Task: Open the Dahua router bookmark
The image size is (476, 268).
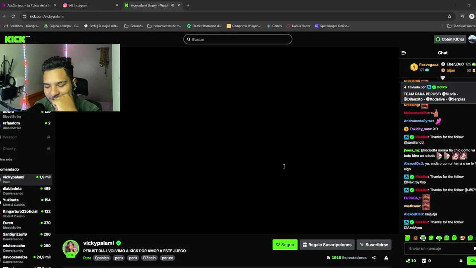Action: pos(298,26)
